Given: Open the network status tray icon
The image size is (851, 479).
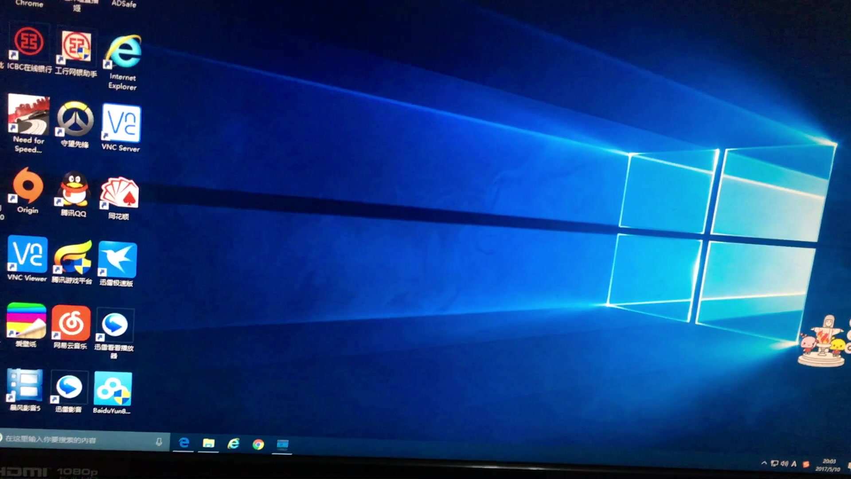Looking at the screenshot, I should [x=774, y=463].
